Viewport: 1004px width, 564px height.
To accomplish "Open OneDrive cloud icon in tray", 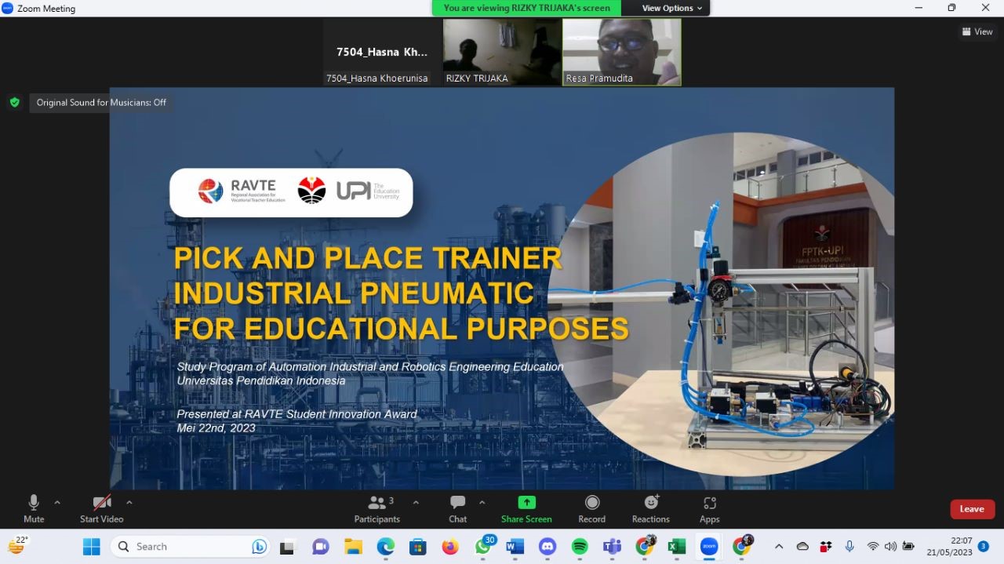I will tap(802, 547).
